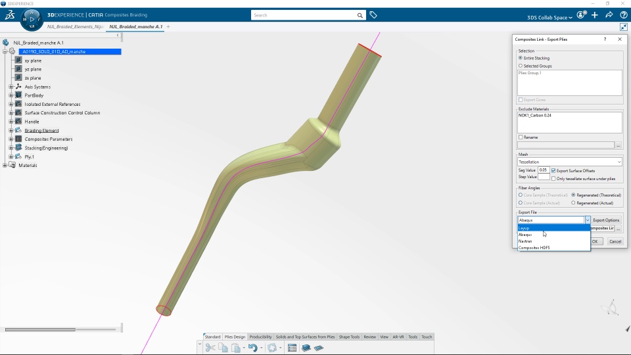Choose Composites HDF5 from the export list

click(553, 248)
